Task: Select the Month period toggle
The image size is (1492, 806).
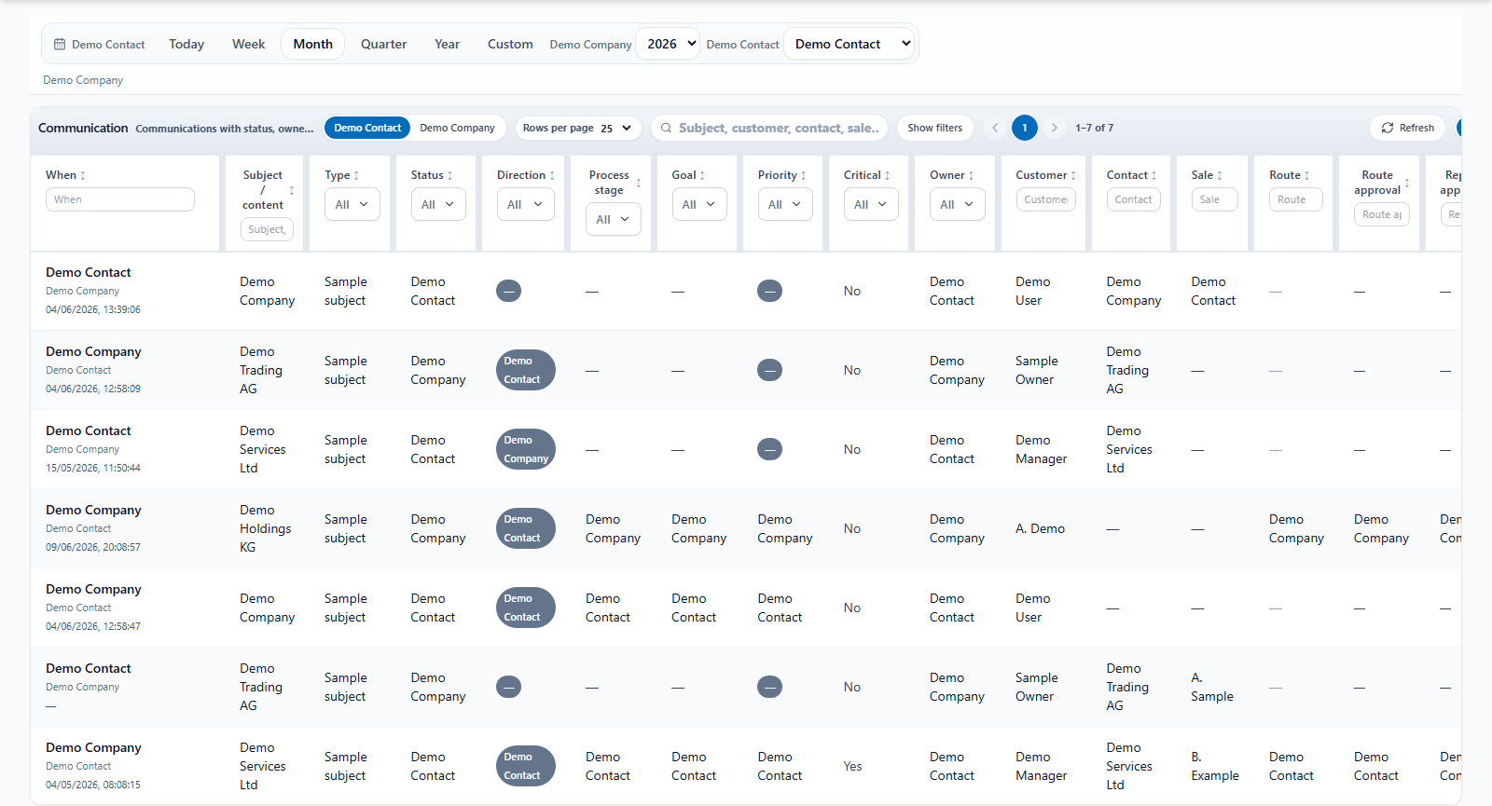Action: [x=312, y=44]
